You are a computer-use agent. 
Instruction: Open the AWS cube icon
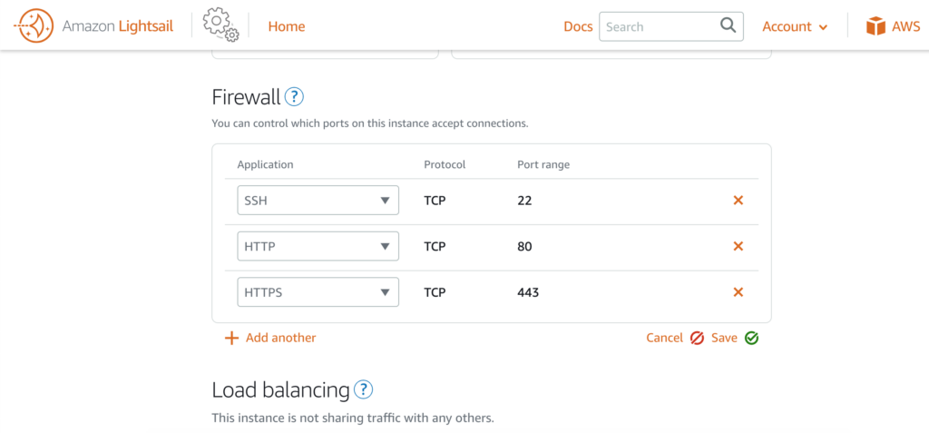point(875,26)
